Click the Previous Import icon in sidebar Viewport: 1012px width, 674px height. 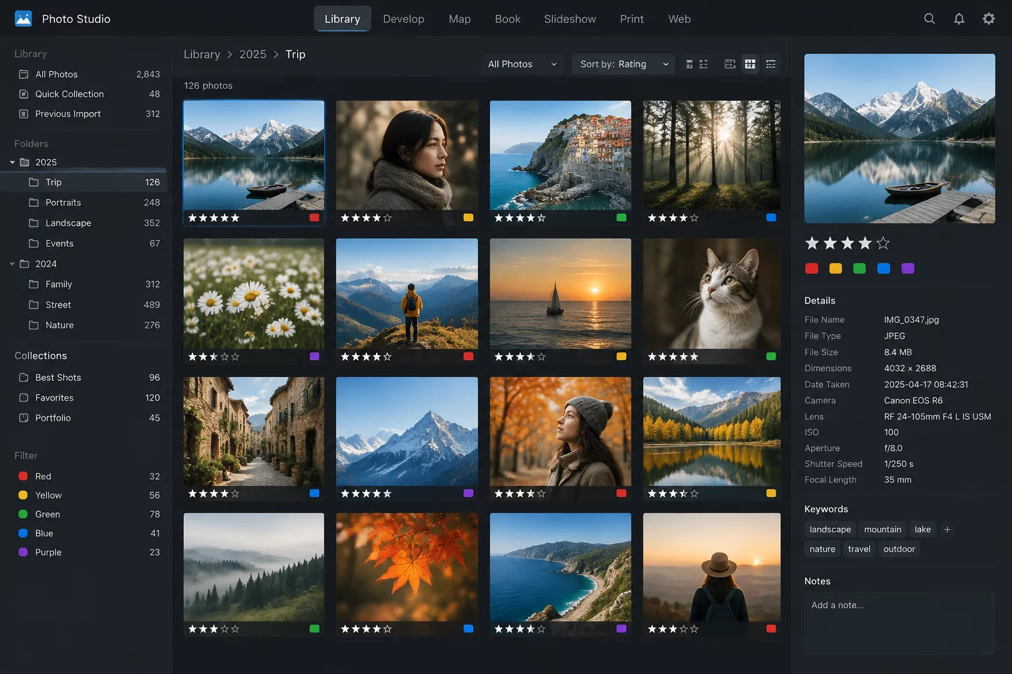coord(24,114)
